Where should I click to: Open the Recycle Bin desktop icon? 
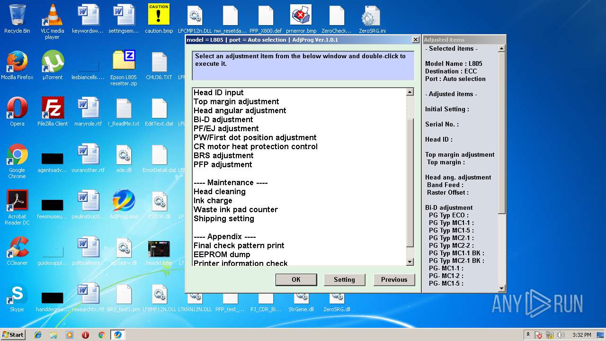(x=17, y=19)
